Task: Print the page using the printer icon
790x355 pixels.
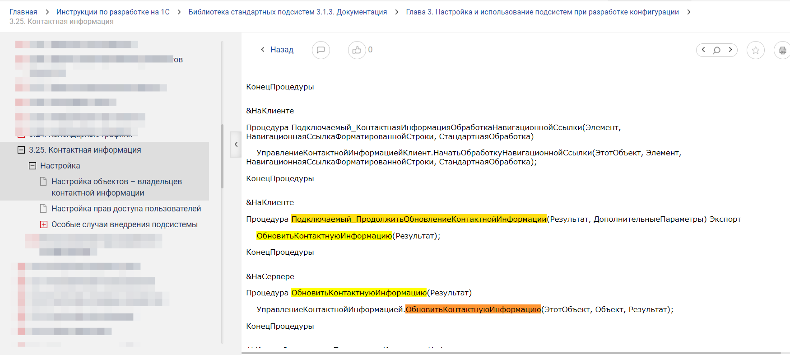Action: [782, 50]
